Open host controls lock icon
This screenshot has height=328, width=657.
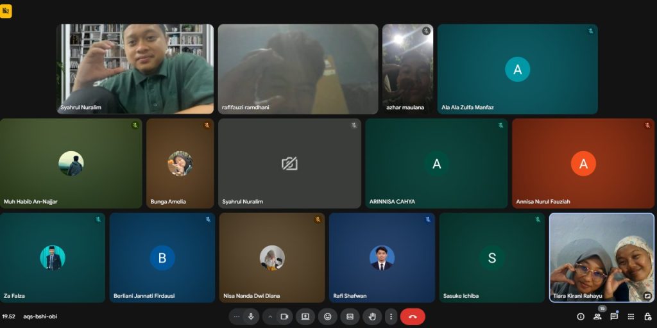647,316
